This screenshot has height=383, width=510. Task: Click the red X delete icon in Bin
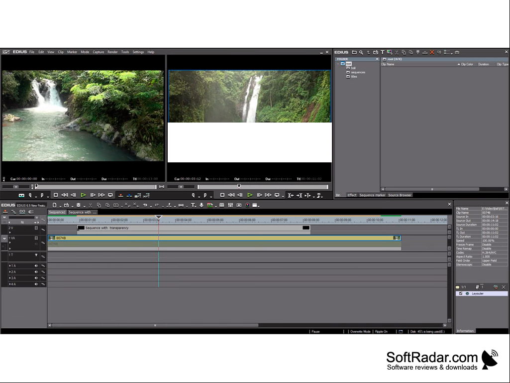click(x=432, y=52)
